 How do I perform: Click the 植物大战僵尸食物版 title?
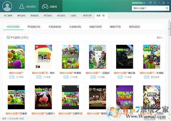pos(97,113)
